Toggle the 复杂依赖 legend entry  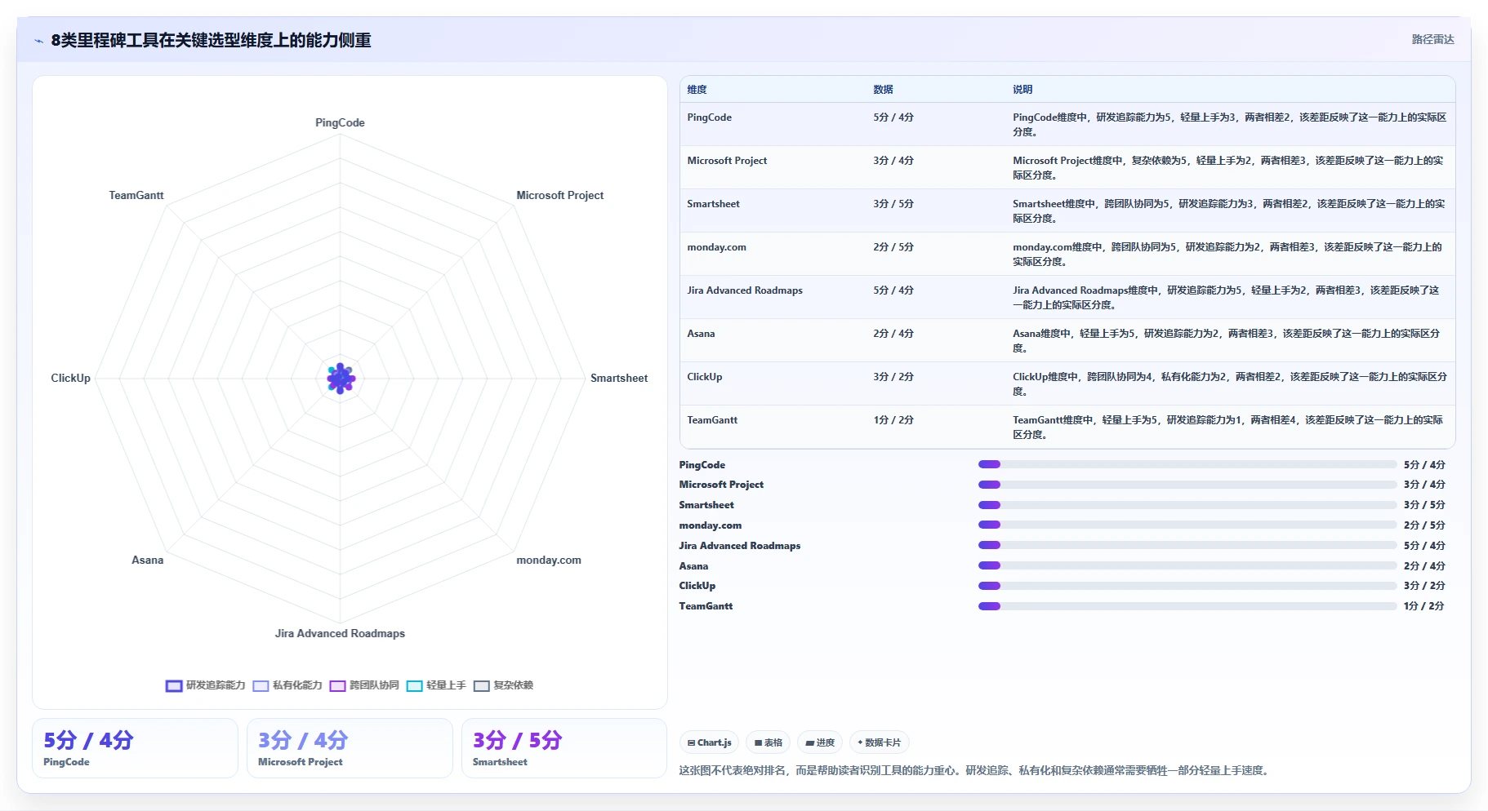[503, 686]
